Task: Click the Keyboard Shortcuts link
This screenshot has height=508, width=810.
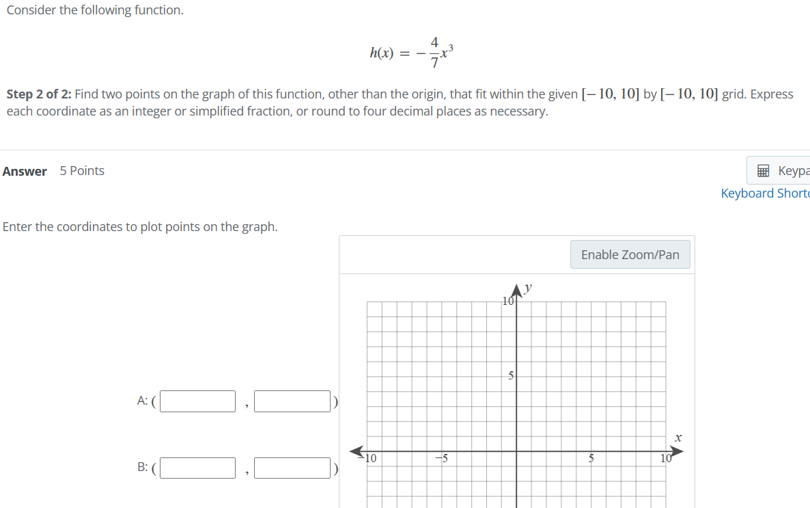Action: [x=765, y=193]
